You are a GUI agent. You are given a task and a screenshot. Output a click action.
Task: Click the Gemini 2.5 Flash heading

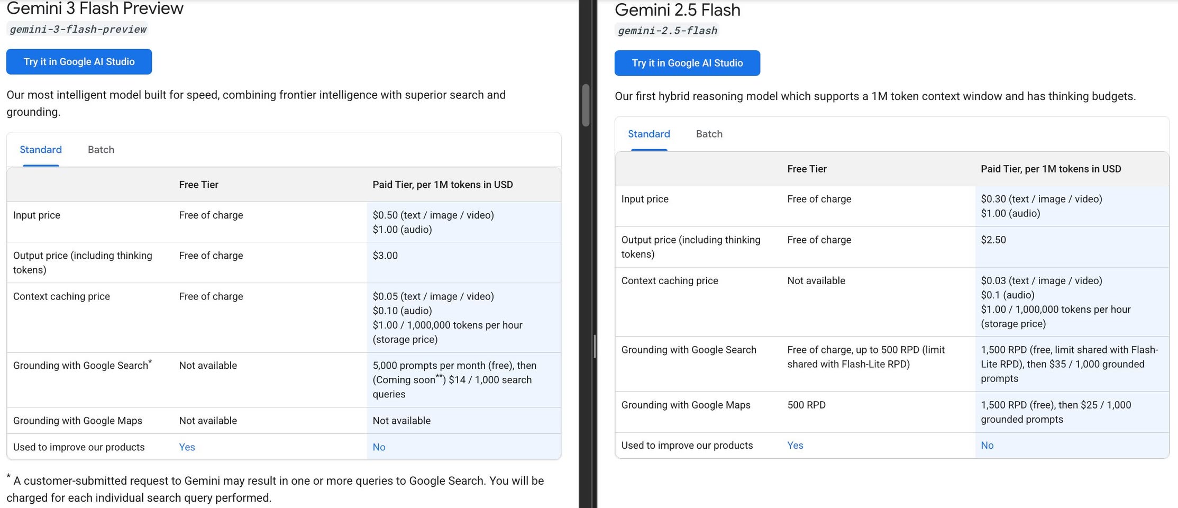678,10
